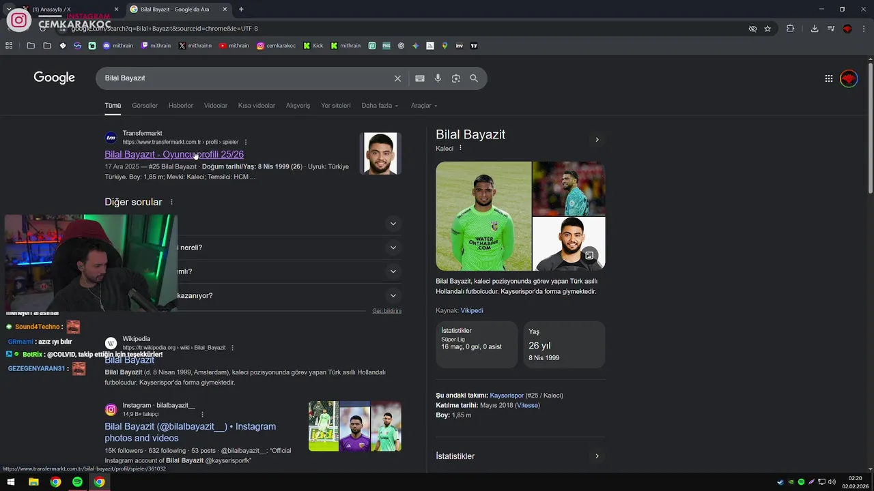Open the Vikipedi source link
The height and width of the screenshot is (491, 874).
[472, 310]
